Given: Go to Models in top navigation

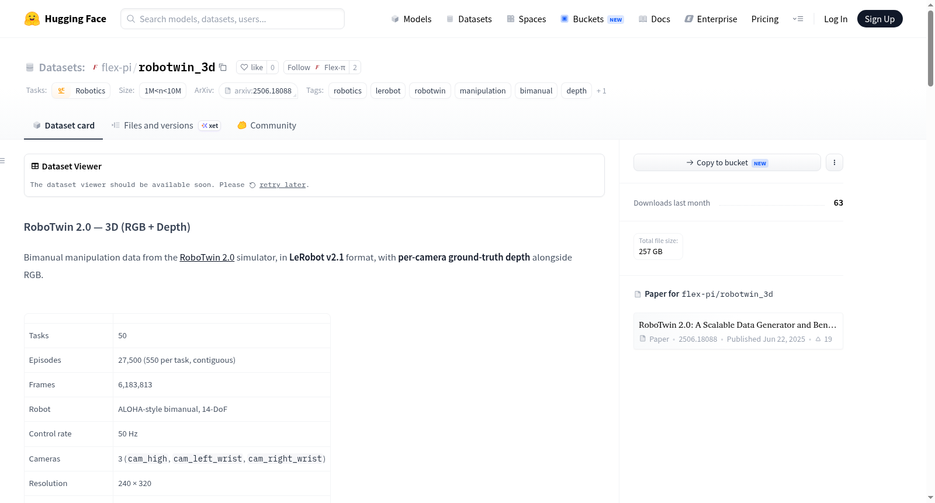Looking at the screenshot, I should pyautogui.click(x=411, y=19).
